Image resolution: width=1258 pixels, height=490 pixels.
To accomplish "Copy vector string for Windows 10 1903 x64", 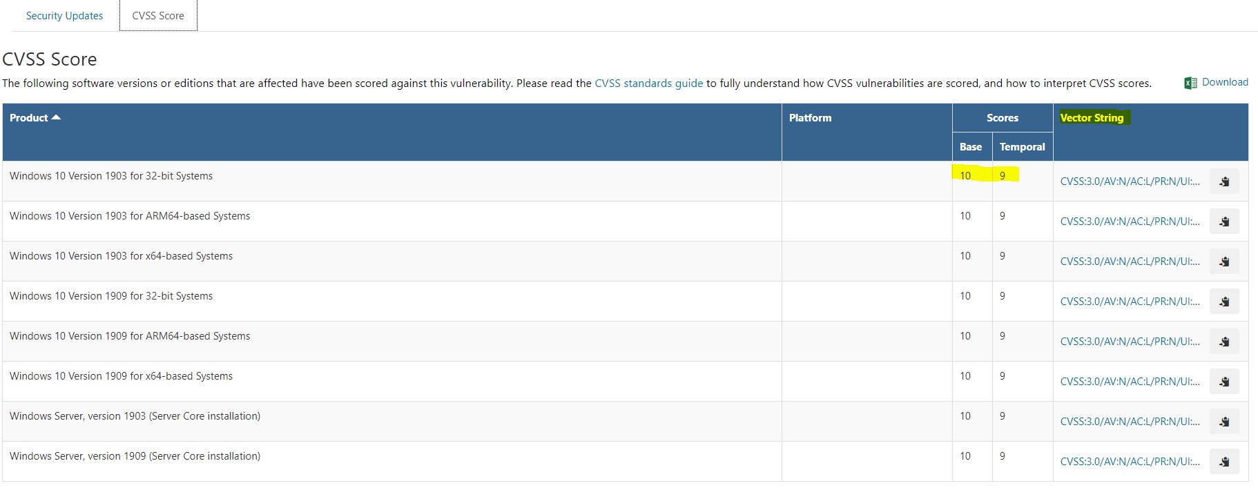I will [x=1223, y=262].
